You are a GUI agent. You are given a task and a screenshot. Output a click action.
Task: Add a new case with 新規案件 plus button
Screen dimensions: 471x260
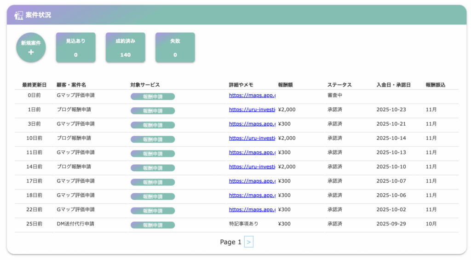31,47
